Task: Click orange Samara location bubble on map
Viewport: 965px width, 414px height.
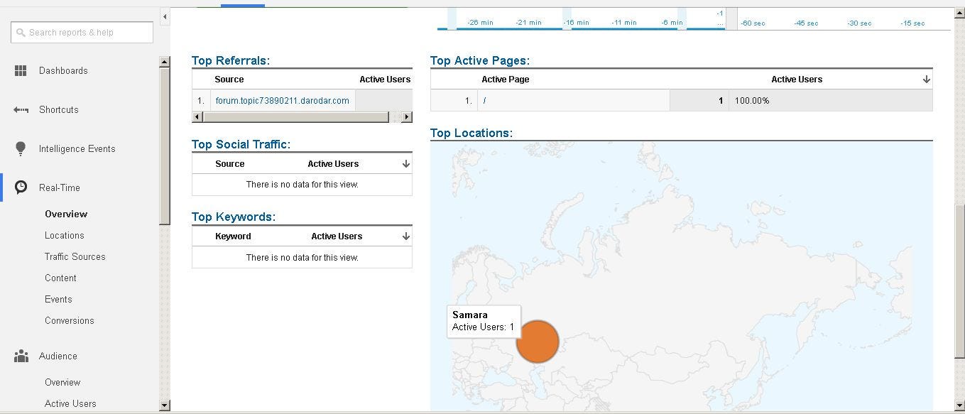Action: (x=538, y=342)
